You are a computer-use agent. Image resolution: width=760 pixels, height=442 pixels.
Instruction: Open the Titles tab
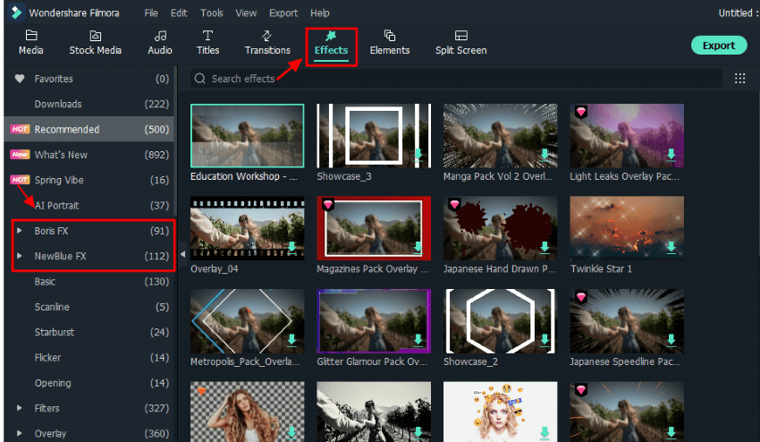click(207, 43)
